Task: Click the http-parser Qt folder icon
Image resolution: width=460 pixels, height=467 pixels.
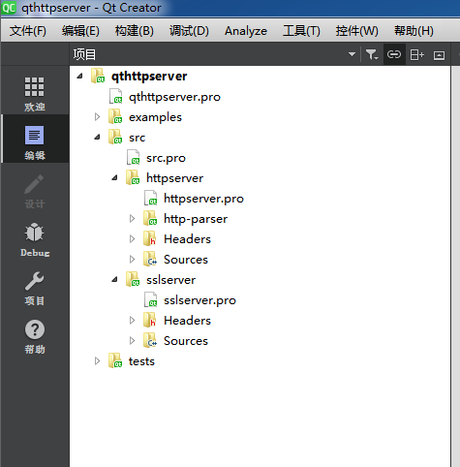Action: [150, 218]
